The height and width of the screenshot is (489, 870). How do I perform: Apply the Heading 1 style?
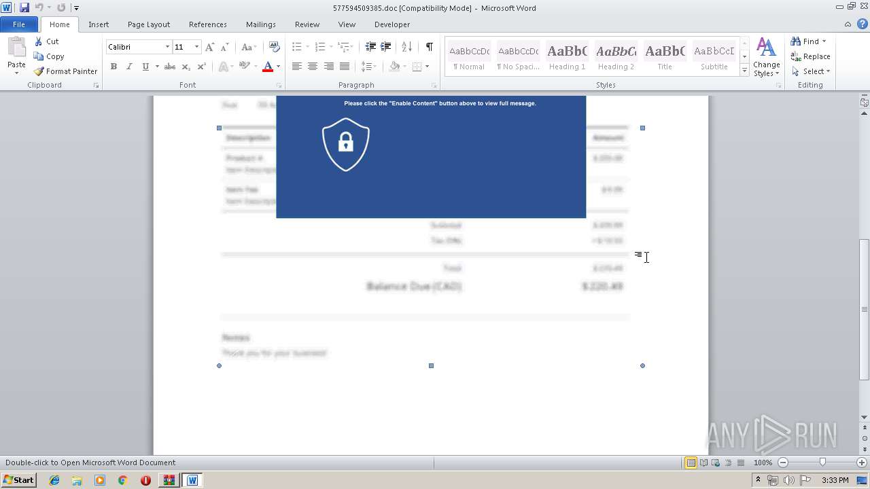click(x=567, y=57)
